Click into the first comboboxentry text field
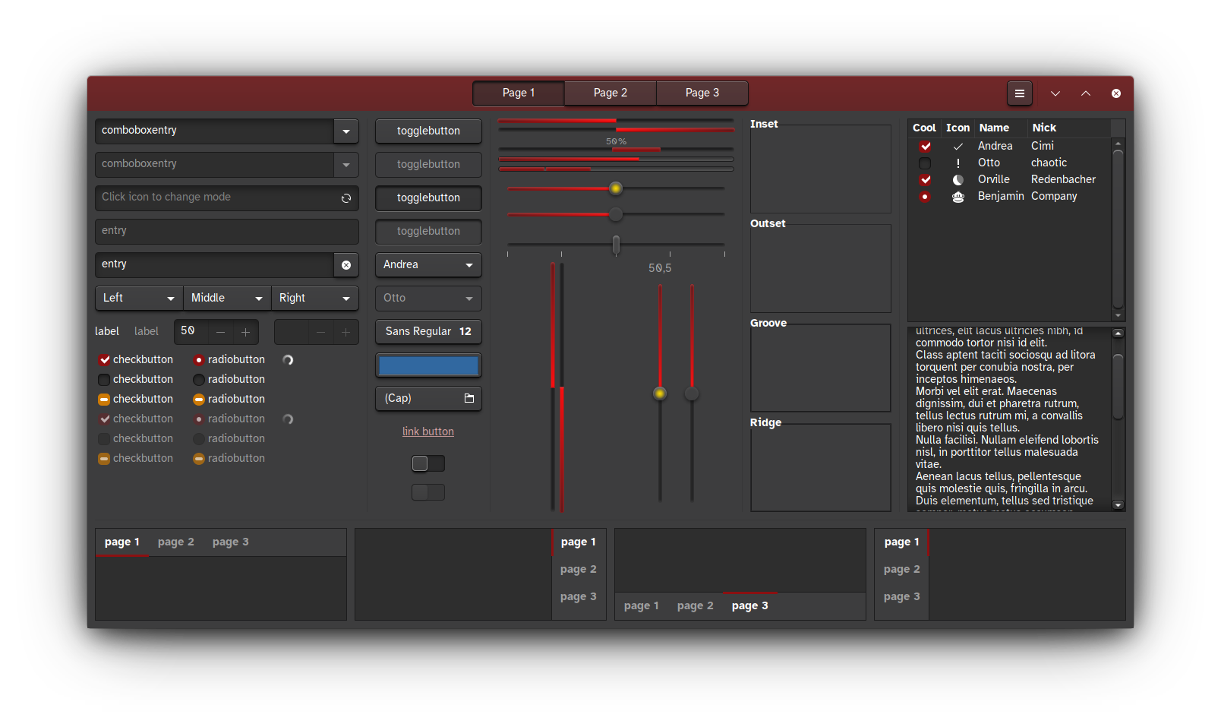Screen dimensions: 1221x727 coord(214,131)
